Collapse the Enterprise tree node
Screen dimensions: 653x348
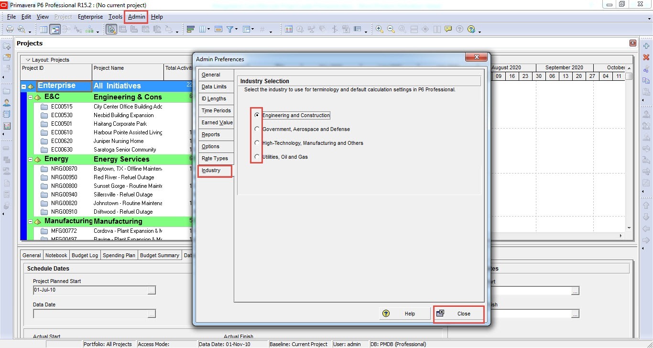click(24, 87)
